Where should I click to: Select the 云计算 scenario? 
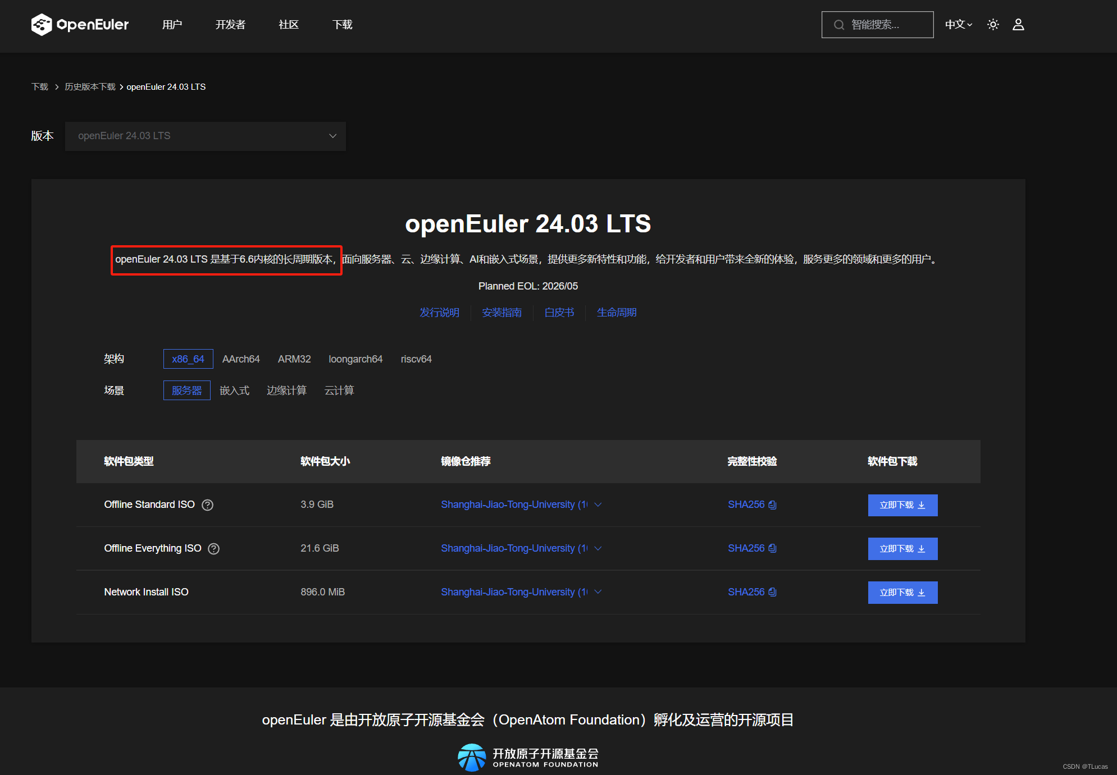point(339,391)
